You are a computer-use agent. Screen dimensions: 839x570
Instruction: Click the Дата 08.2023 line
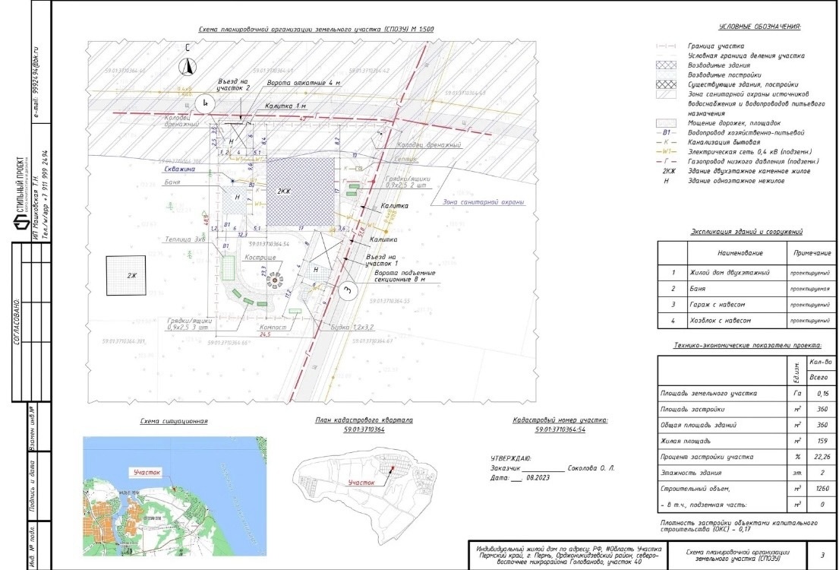520,477
